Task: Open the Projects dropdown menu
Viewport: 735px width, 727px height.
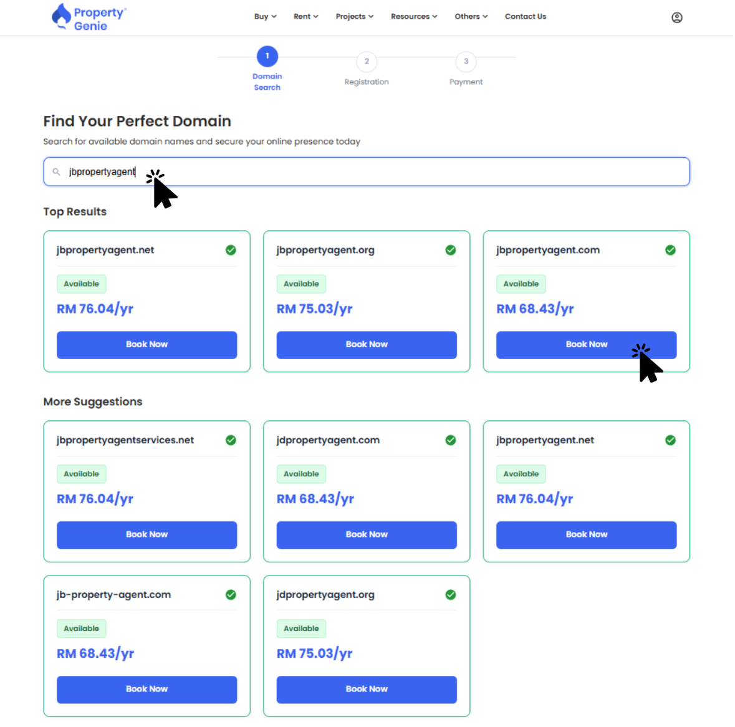Action: click(x=354, y=17)
